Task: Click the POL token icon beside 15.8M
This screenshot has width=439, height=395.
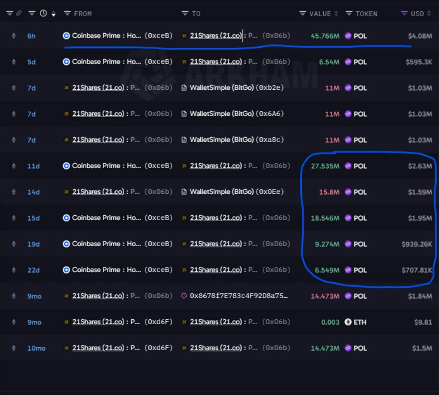Action: click(x=348, y=192)
